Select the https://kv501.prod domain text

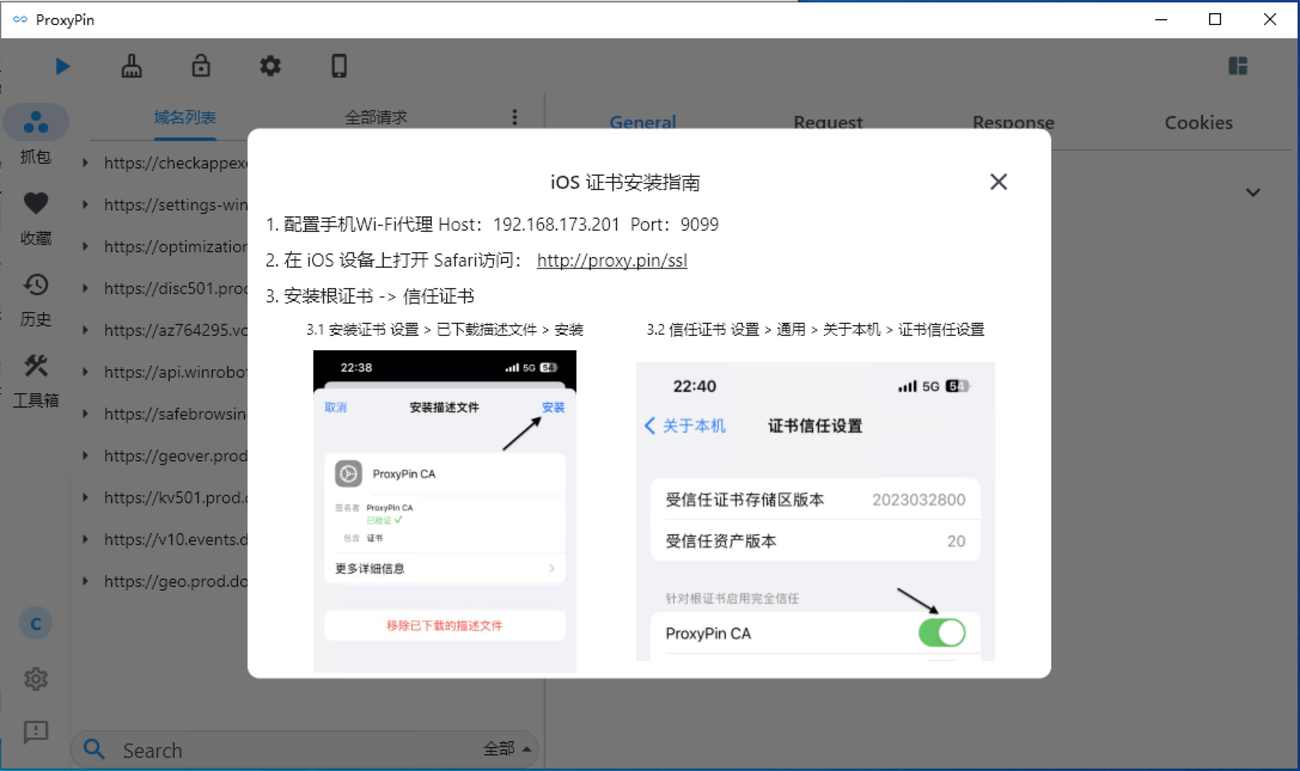(176, 497)
